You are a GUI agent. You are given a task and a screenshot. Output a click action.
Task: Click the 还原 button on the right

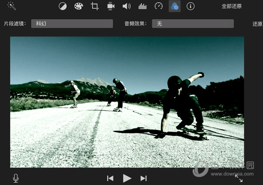point(257,24)
